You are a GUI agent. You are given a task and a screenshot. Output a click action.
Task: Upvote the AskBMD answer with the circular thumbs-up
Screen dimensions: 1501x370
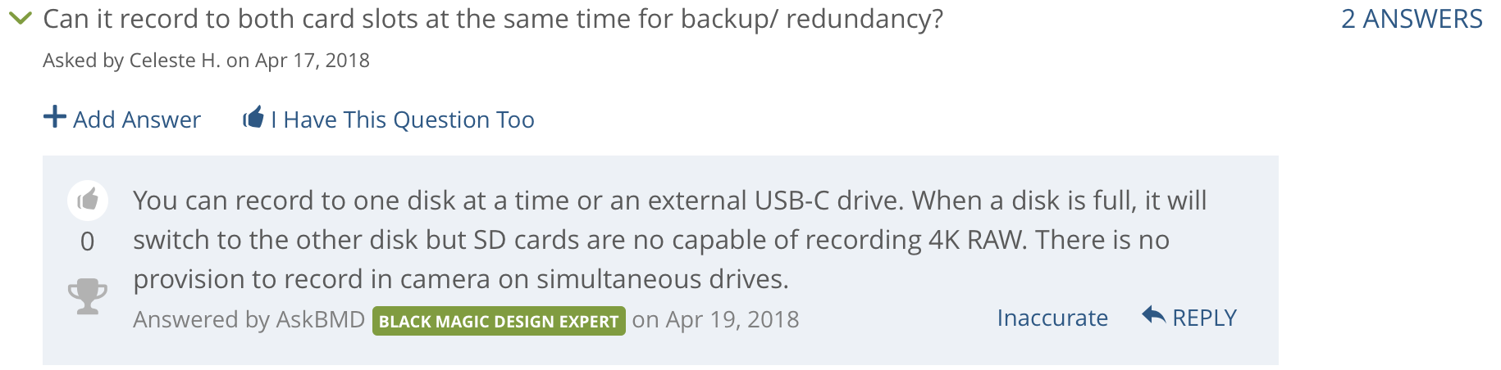tap(88, 200)
